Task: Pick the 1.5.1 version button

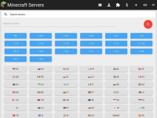Action: coord(91,51)
